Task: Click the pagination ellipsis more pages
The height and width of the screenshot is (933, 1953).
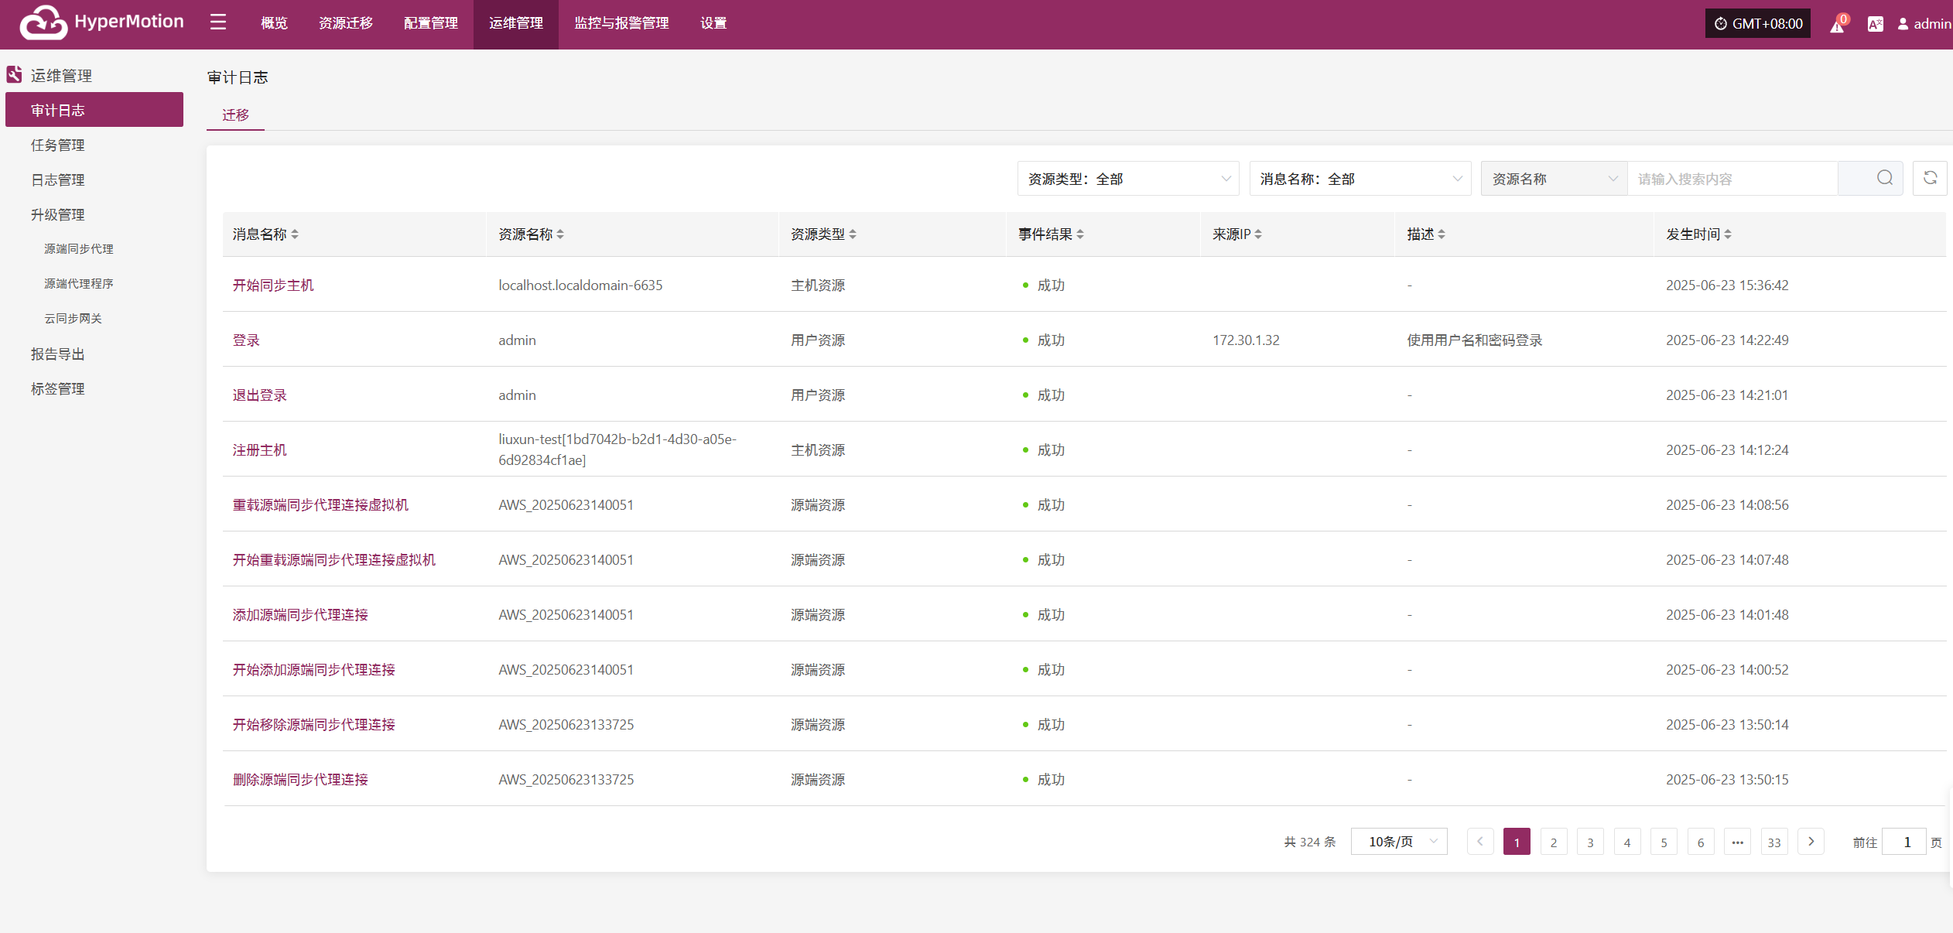Action: pos(1738,842)
